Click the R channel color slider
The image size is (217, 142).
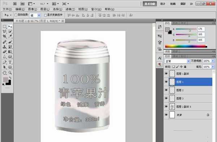pyautogui.click(x=186, y=29)
